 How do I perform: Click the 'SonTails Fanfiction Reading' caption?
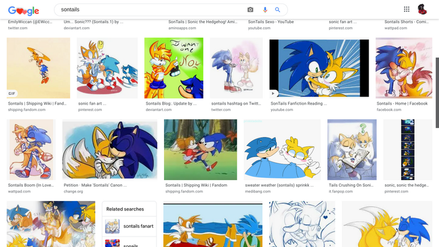299,103
